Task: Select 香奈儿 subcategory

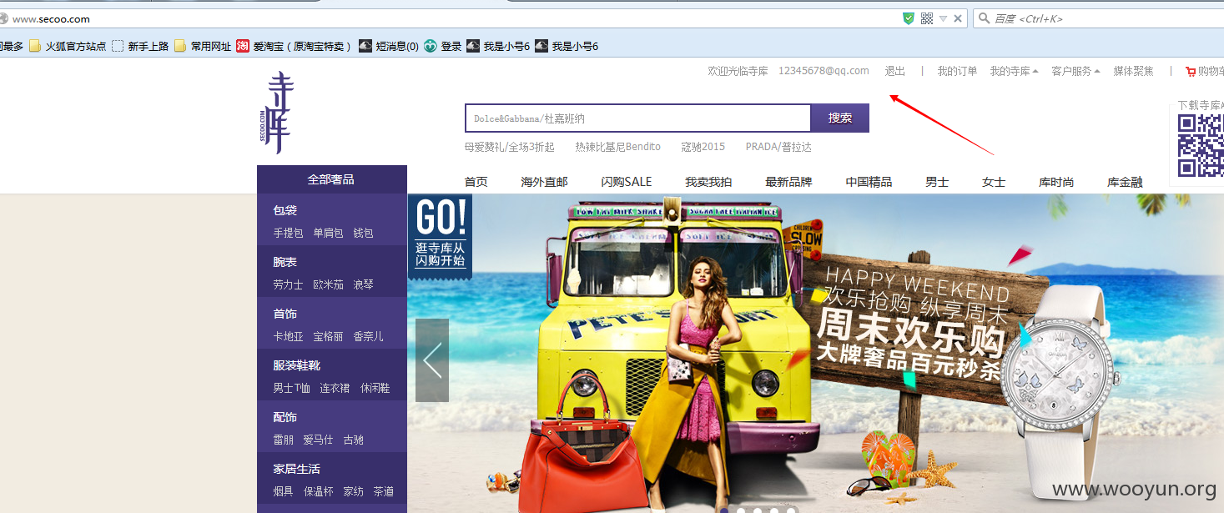Action: click(x=368, y=336)
